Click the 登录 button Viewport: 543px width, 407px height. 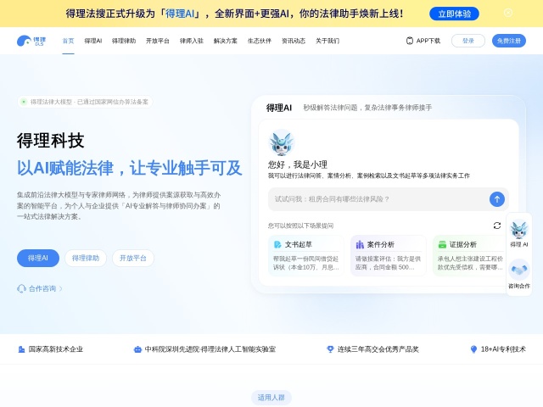pos(467,41)
